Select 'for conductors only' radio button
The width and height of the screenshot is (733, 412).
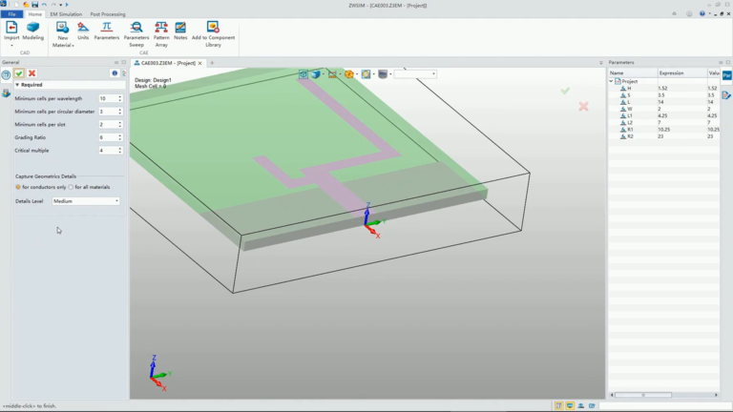point(18,187)
